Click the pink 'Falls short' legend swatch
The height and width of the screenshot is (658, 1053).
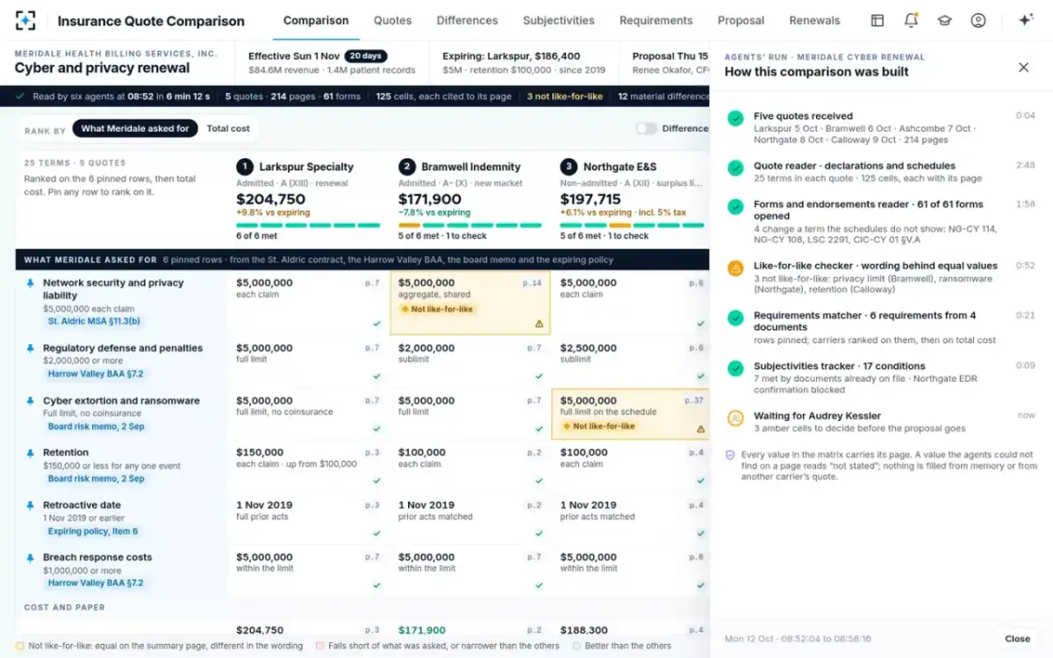pyautogui.click(x=320, y=646)
